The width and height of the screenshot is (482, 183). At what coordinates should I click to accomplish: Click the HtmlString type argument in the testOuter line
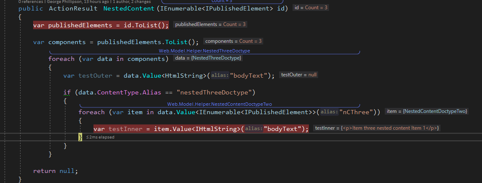coord(184,76)
